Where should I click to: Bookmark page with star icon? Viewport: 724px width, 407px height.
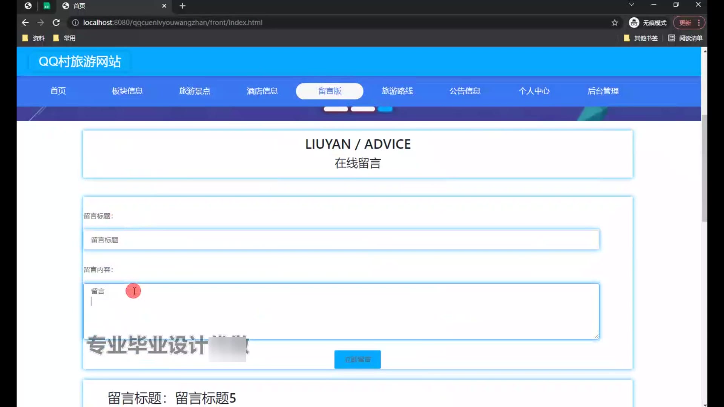pos(615,23)
